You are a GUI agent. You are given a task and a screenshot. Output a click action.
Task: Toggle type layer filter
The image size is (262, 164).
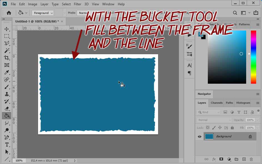coord(239,112)
